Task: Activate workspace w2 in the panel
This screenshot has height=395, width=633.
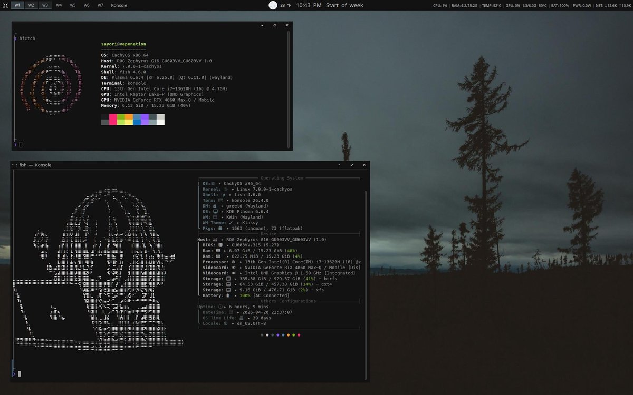Action: [x=31, y=5]
